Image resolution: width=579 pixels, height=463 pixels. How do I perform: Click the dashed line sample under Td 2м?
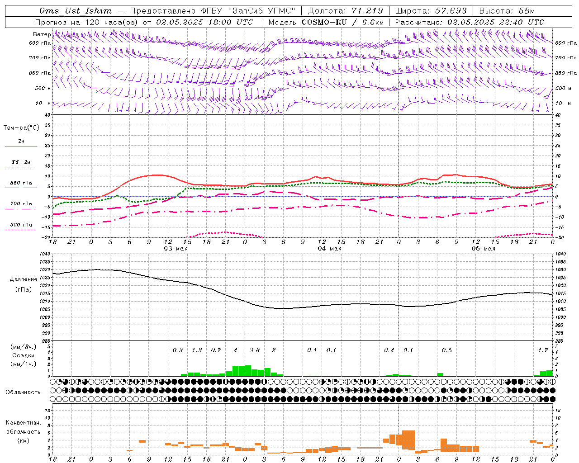(21, 167)
